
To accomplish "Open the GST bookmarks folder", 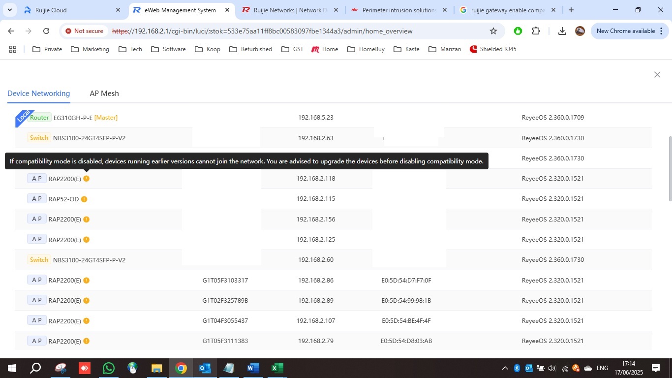I will 292,49.
